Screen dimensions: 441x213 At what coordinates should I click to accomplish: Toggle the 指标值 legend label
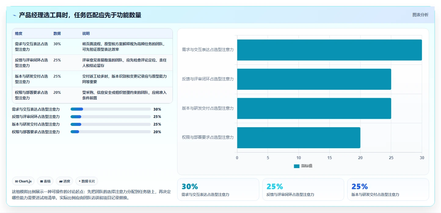click(307, 166)
